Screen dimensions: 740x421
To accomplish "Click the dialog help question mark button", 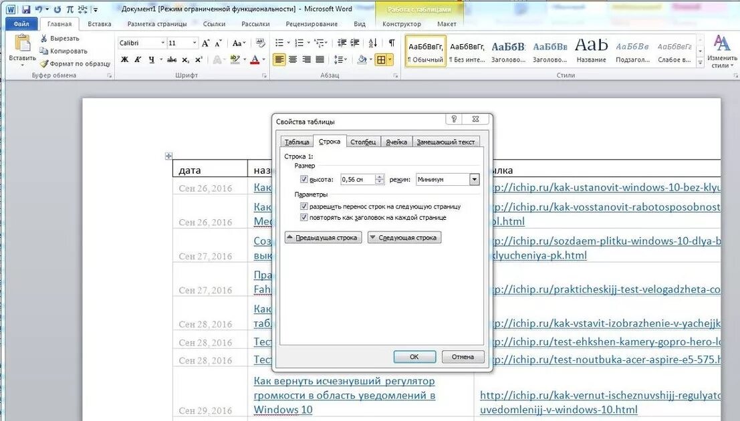I will coord(454,119).
